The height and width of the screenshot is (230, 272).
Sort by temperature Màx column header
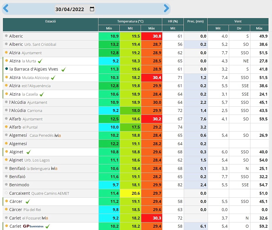(x=151, y=28)
